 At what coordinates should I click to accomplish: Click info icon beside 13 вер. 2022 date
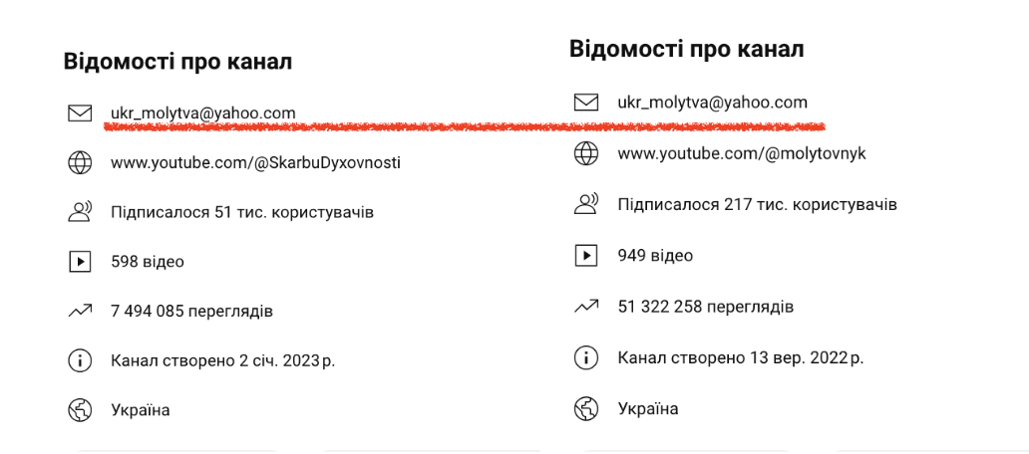point(586,357)
